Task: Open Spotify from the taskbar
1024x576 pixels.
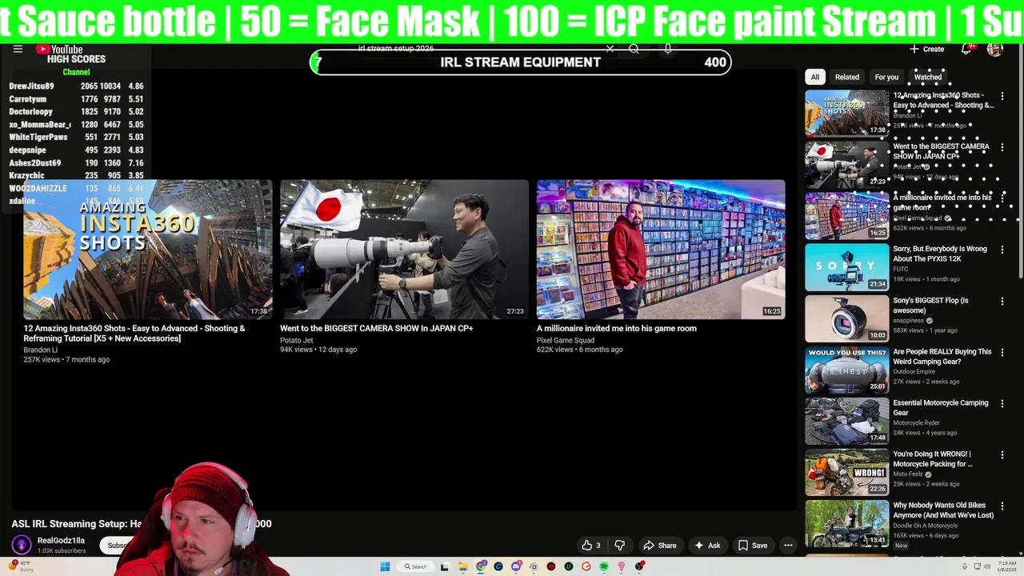Action: tap(604, 566)
